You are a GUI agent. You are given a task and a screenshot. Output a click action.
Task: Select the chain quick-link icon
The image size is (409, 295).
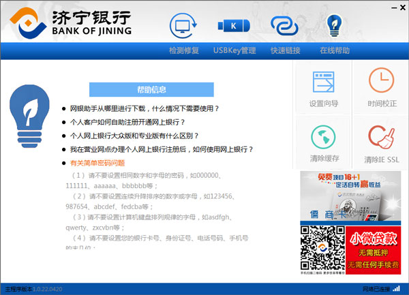[284, 26]
